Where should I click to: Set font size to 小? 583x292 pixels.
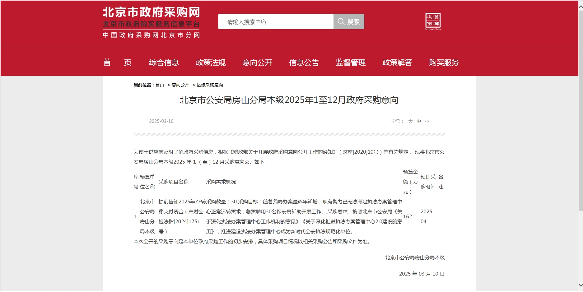coord(427,121)
